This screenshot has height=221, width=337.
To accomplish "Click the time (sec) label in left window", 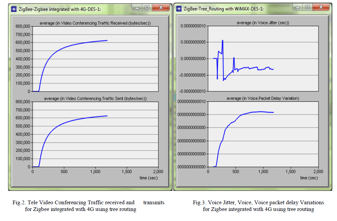I will [148, 178].
